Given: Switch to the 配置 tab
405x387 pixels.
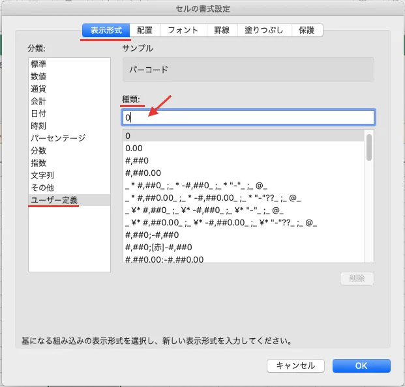Looking at the screenshot, I should coord(145,30).
